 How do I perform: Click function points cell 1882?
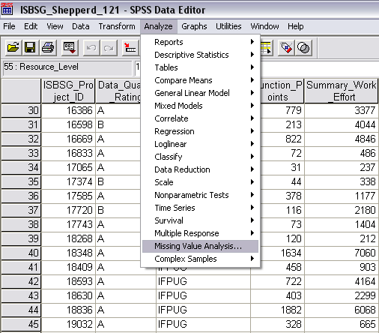point(277,310)
